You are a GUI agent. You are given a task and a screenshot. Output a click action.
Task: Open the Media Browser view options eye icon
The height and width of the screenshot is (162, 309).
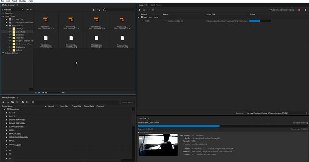click(98, 9)
